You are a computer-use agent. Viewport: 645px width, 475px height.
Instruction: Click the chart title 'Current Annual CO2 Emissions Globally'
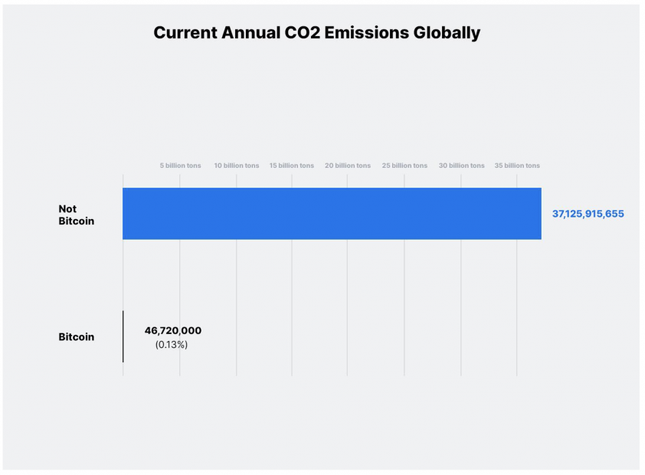[x=316, y=33]
